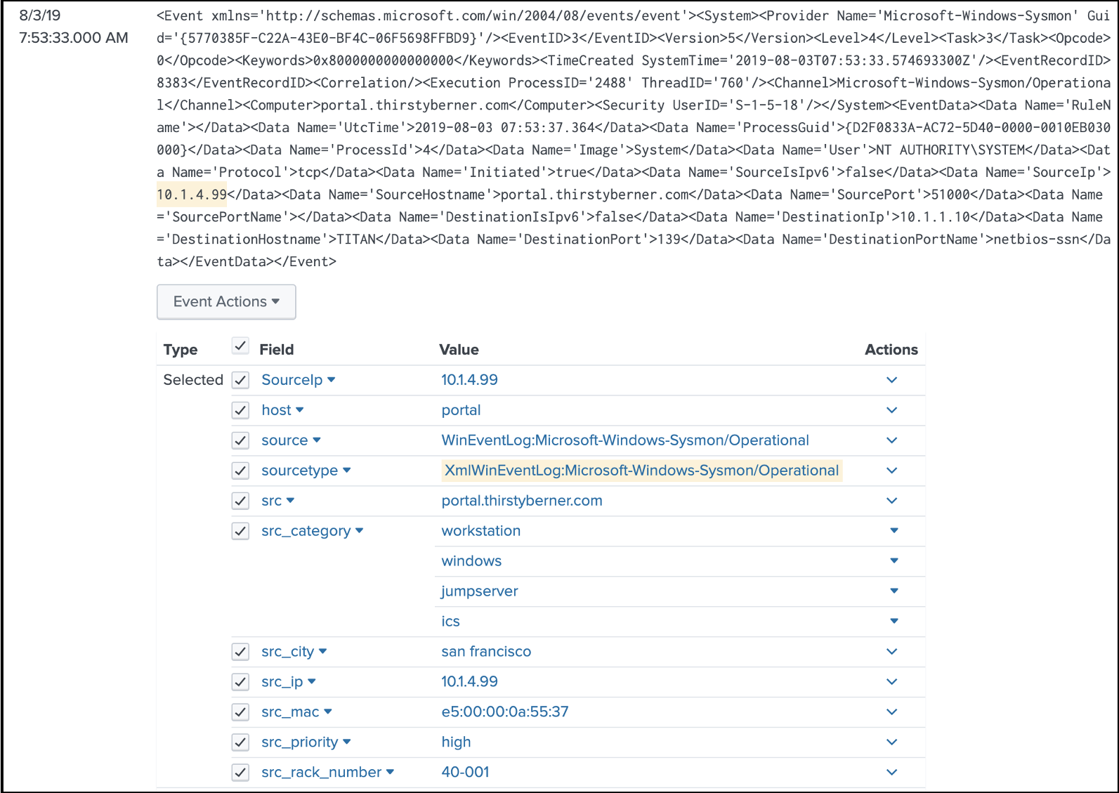Open the src_ip field name menu

click(x=288, y=682)
